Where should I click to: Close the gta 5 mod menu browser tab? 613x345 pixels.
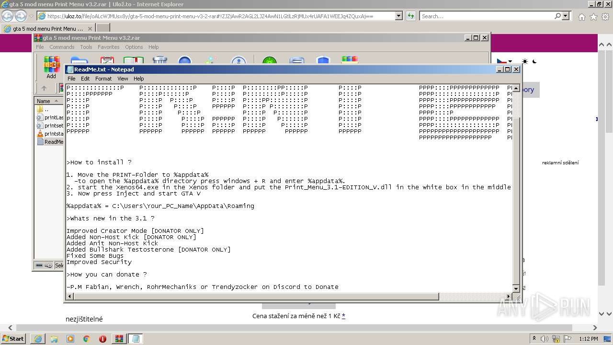coord(90,29)
